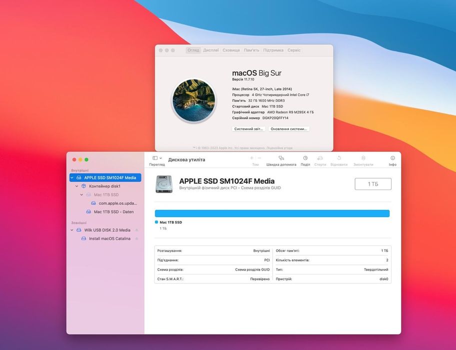Close the Disk Utility window

pyautogui.click(x=74, y=159)
